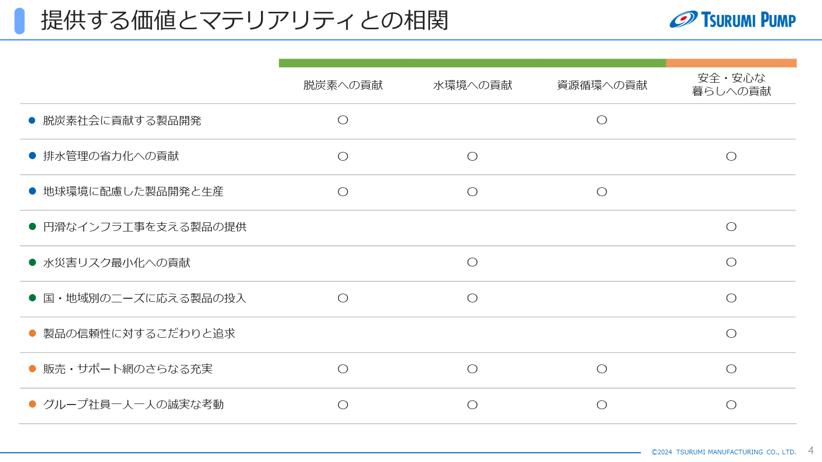822x462 pixels.
Task: Click the blue bullet before 脱炭素社会に貢献する製品開発
Action: (x=32, y=120)
